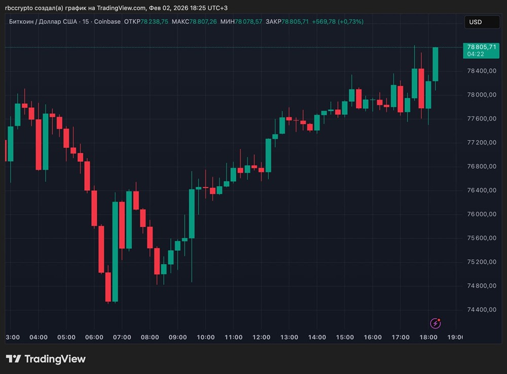
Task: Click the 75 600,00 price axis label
Action: pos(482,238)
